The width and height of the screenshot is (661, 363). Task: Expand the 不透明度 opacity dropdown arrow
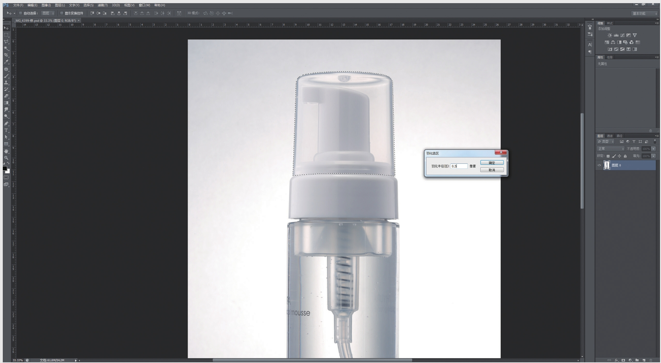point(653,149)
